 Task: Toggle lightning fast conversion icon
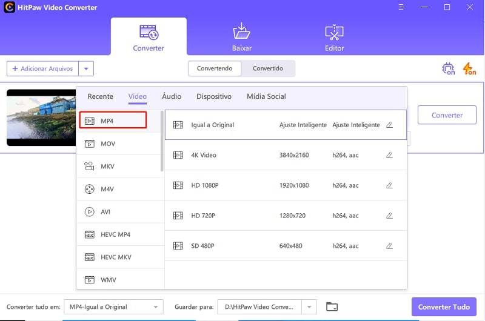[469, 68]
